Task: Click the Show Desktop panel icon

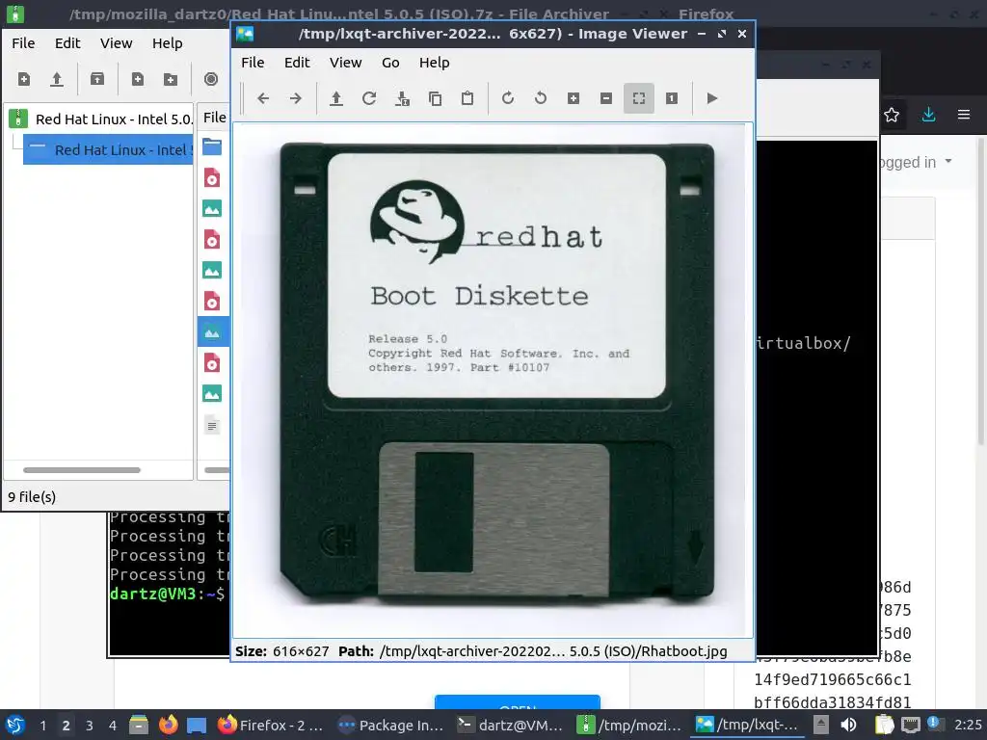Action: click(197, 725)
